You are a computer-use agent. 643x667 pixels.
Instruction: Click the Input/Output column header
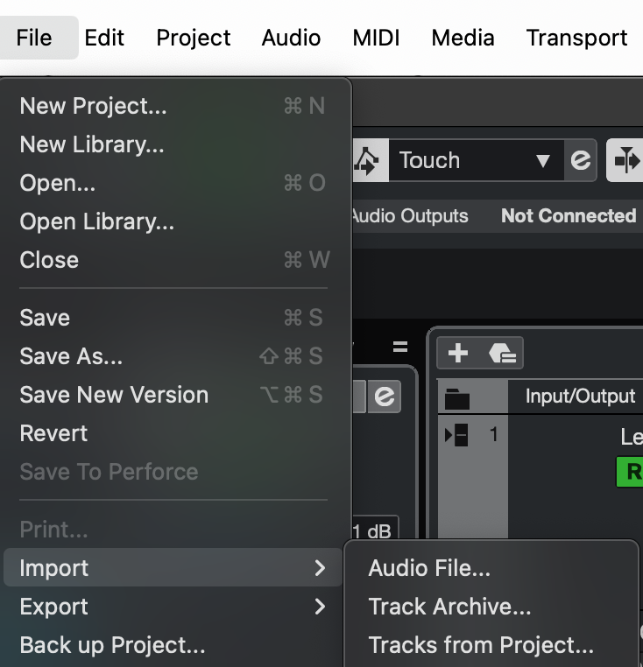[580, 396]
